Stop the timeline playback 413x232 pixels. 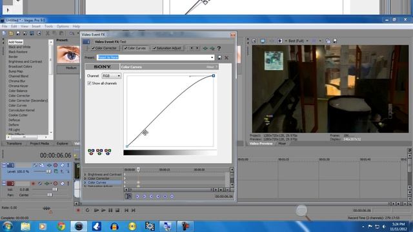[x=117, y=210]
